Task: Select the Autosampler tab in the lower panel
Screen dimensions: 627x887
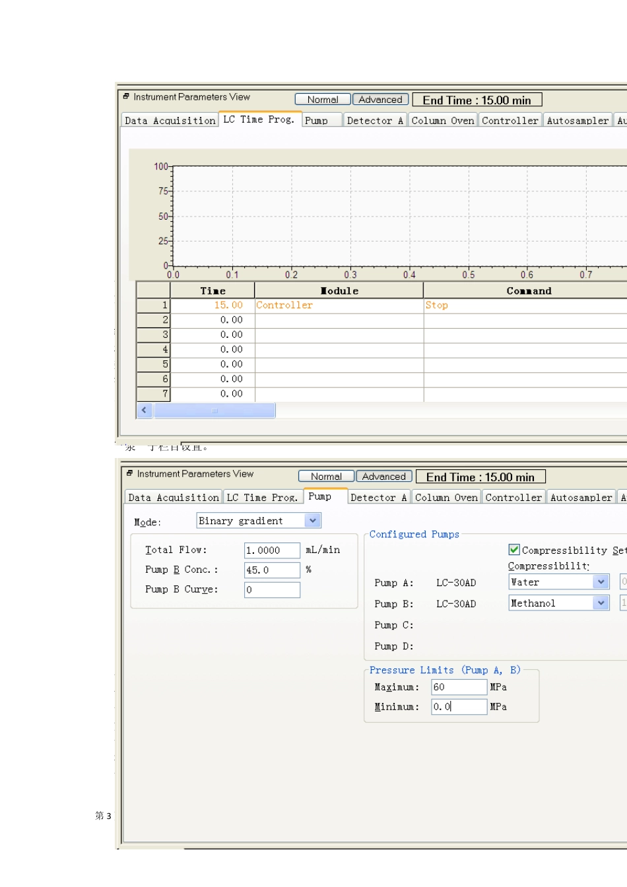Action: tap(581, 498)
